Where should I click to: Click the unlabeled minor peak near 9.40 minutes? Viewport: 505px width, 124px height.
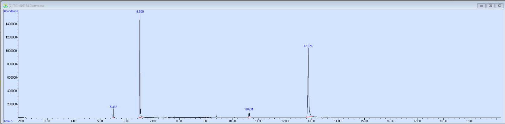216,116
